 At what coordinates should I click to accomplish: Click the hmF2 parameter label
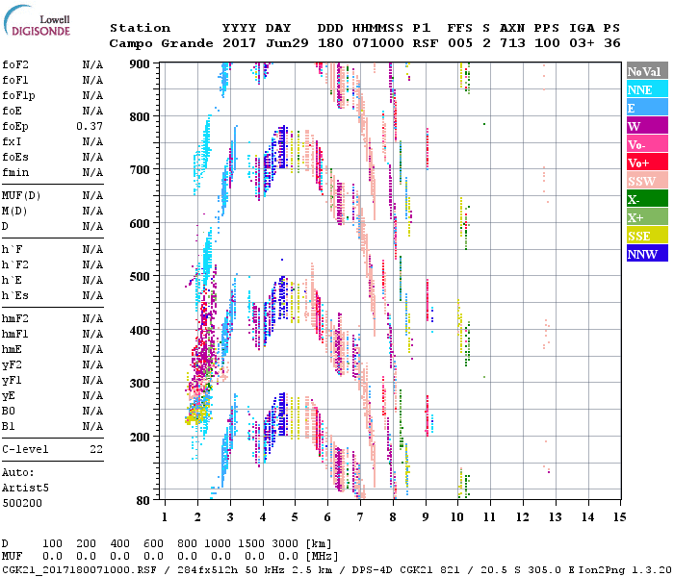(x=15, y=319)
